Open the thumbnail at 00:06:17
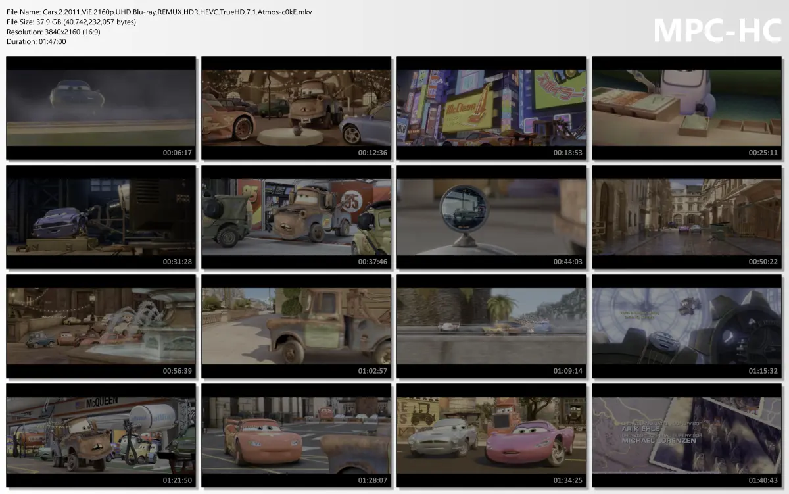This screenshot has width=789, height=494. point(101,109)
